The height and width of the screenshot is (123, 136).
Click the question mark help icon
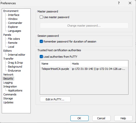[119, 3]
